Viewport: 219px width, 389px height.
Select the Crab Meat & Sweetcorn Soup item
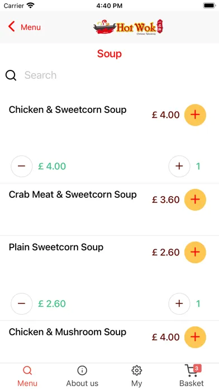(73, 194)
